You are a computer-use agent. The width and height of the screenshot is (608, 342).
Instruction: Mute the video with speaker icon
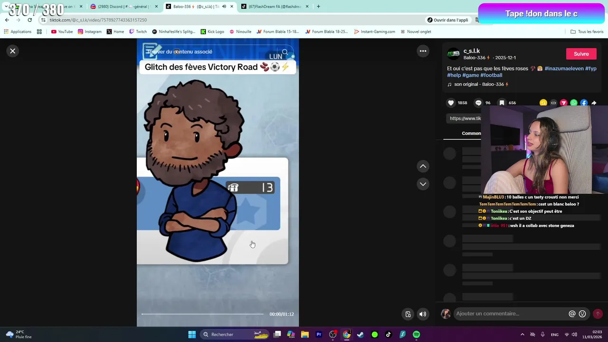(422, 314)
